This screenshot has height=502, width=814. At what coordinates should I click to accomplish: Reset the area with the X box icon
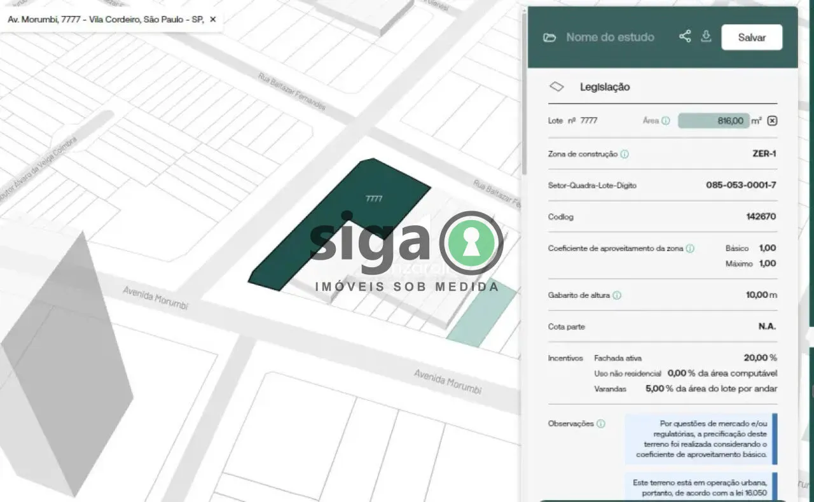click(x=772, y=121)
